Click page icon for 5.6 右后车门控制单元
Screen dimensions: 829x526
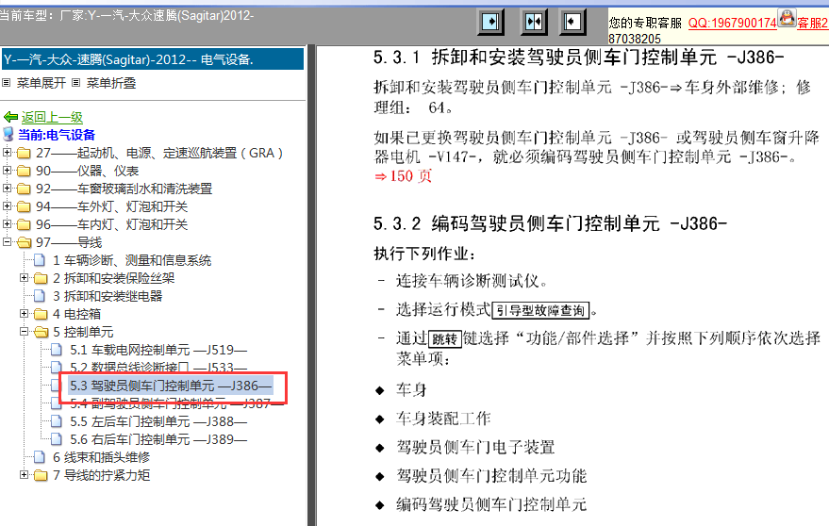coord(57,439)
